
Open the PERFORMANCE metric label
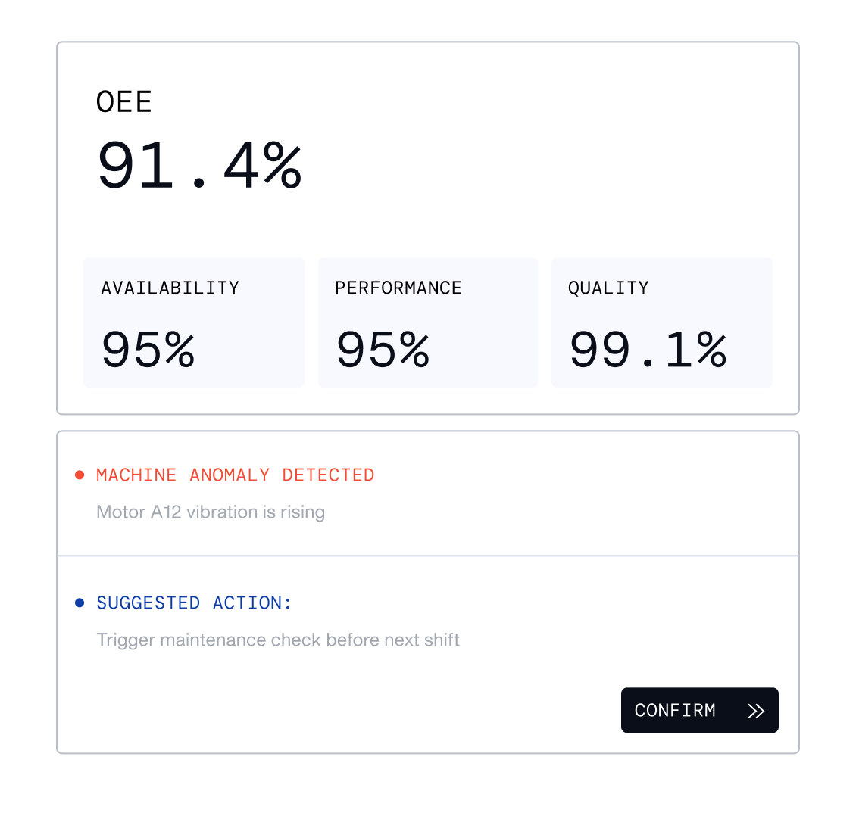pos(398,288)
